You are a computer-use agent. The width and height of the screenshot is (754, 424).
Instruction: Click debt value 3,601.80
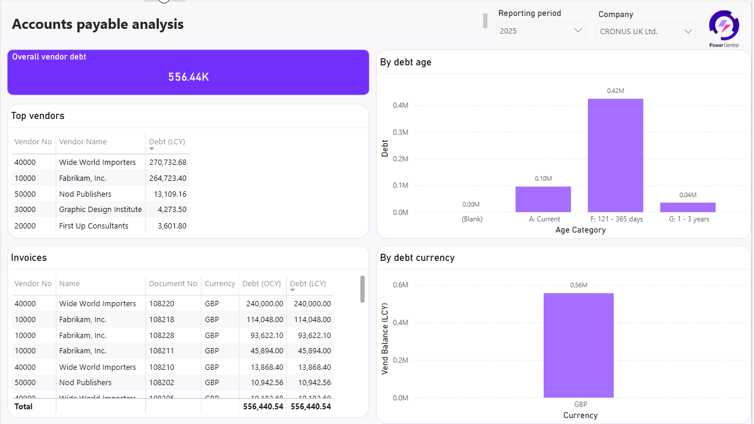tap(172, 226)
